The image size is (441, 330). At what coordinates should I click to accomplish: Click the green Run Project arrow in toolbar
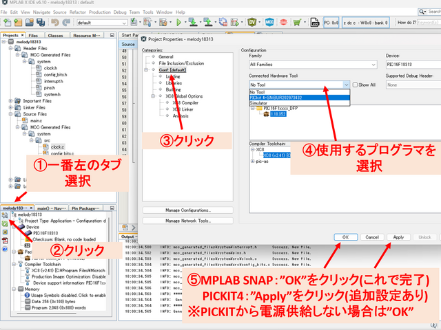pyautogui.click(x=179, y=23)
